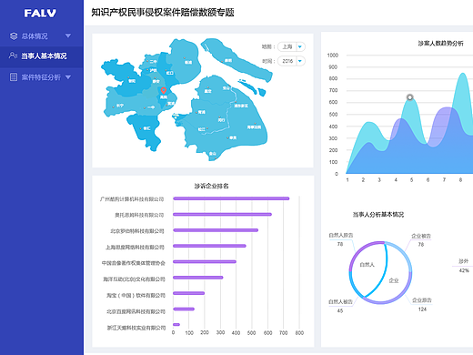Image resolution: width=473 pixels, height=355 pixels.
Task: Click the person icon beside 当事人基本情况
Action: [x=13, y=56]
